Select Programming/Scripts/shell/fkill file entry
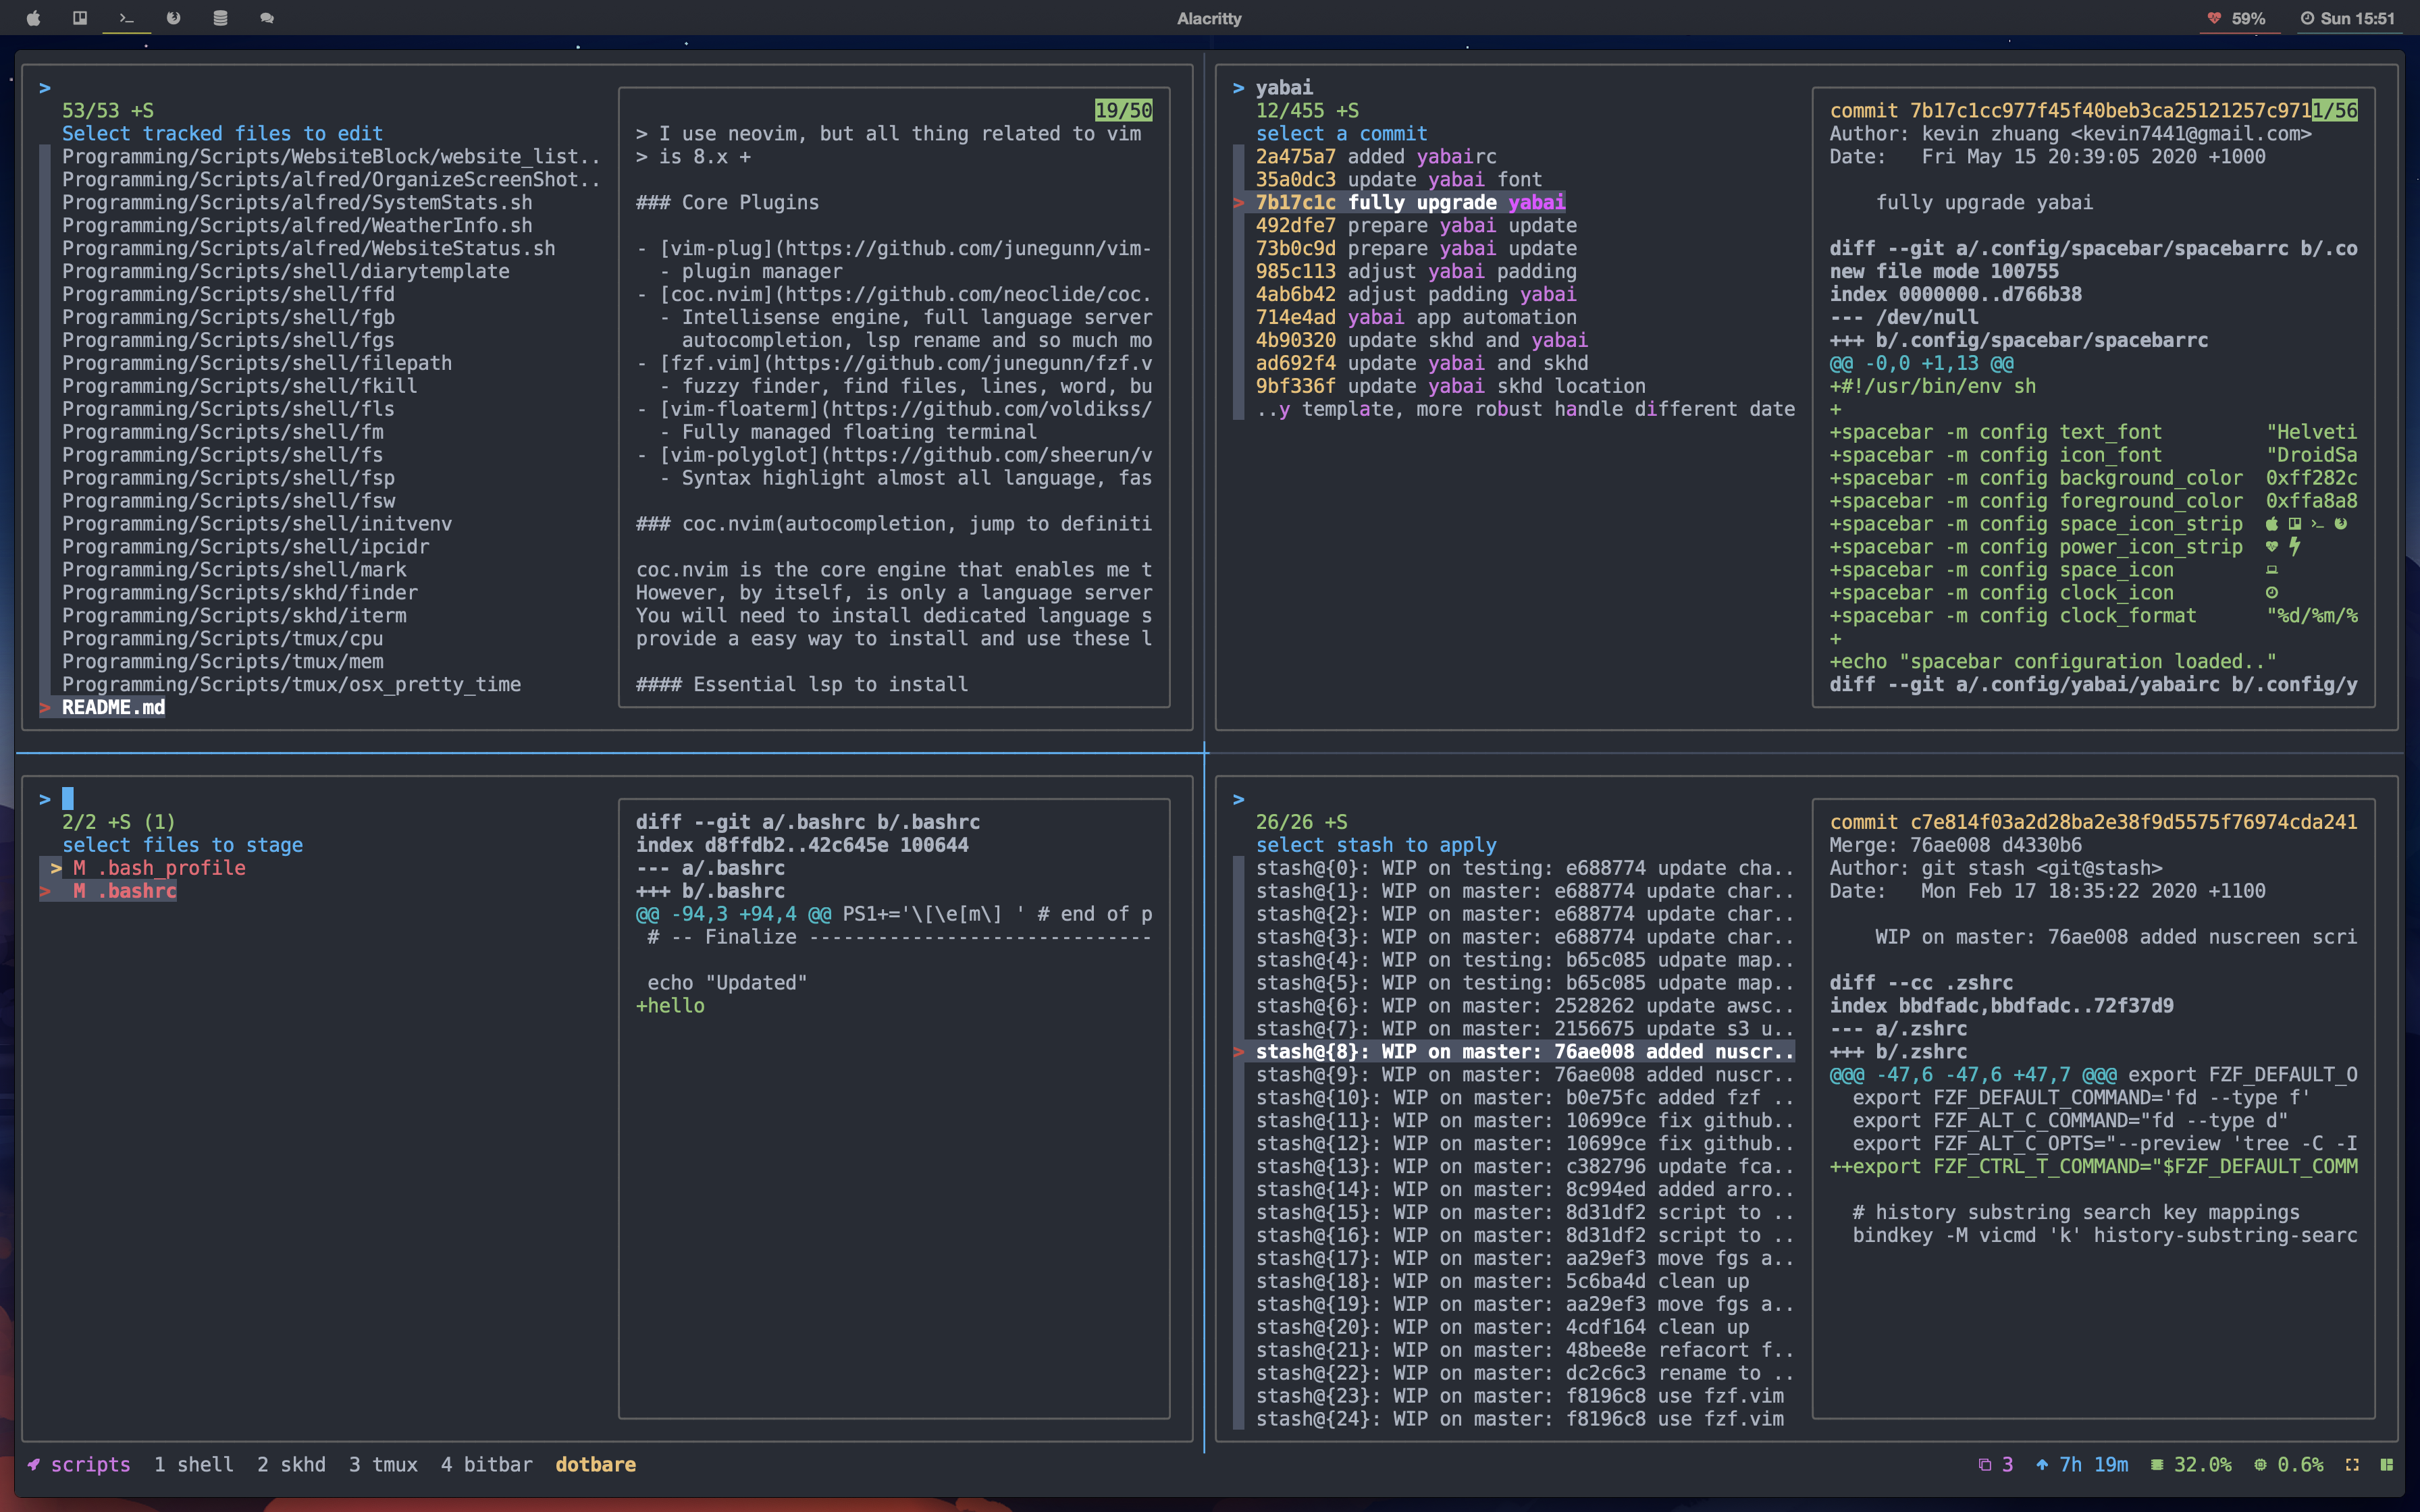The image size is (2420, 1512). tap(239, 386)
